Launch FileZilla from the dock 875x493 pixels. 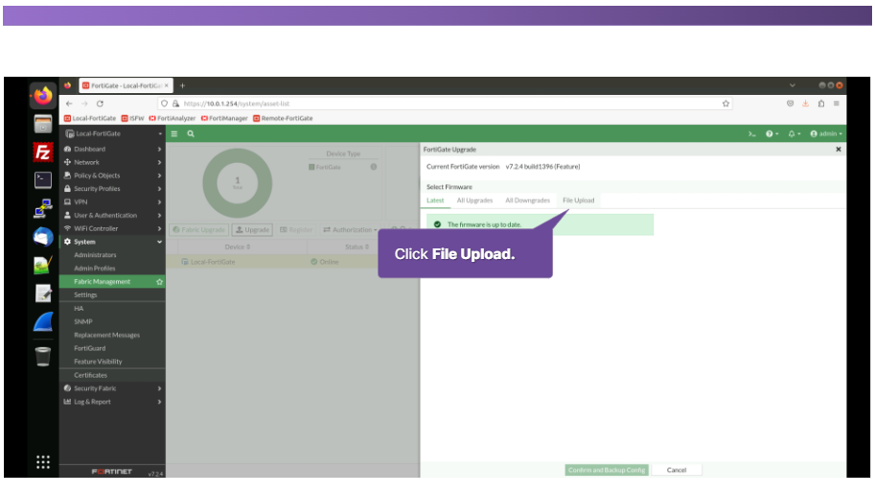pyautogui.click(x=43, y=152)
